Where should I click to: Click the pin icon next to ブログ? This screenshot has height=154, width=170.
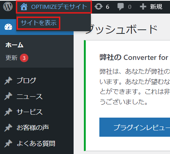pyautogui.click(x=8, y=80)
